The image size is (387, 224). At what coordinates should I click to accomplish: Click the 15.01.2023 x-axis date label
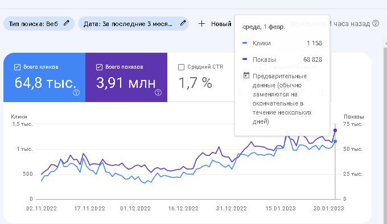[x=281, y=209]
